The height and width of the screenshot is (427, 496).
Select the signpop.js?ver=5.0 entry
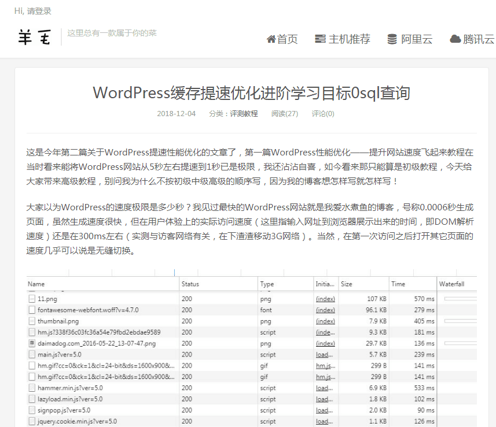tap(64, 410)
